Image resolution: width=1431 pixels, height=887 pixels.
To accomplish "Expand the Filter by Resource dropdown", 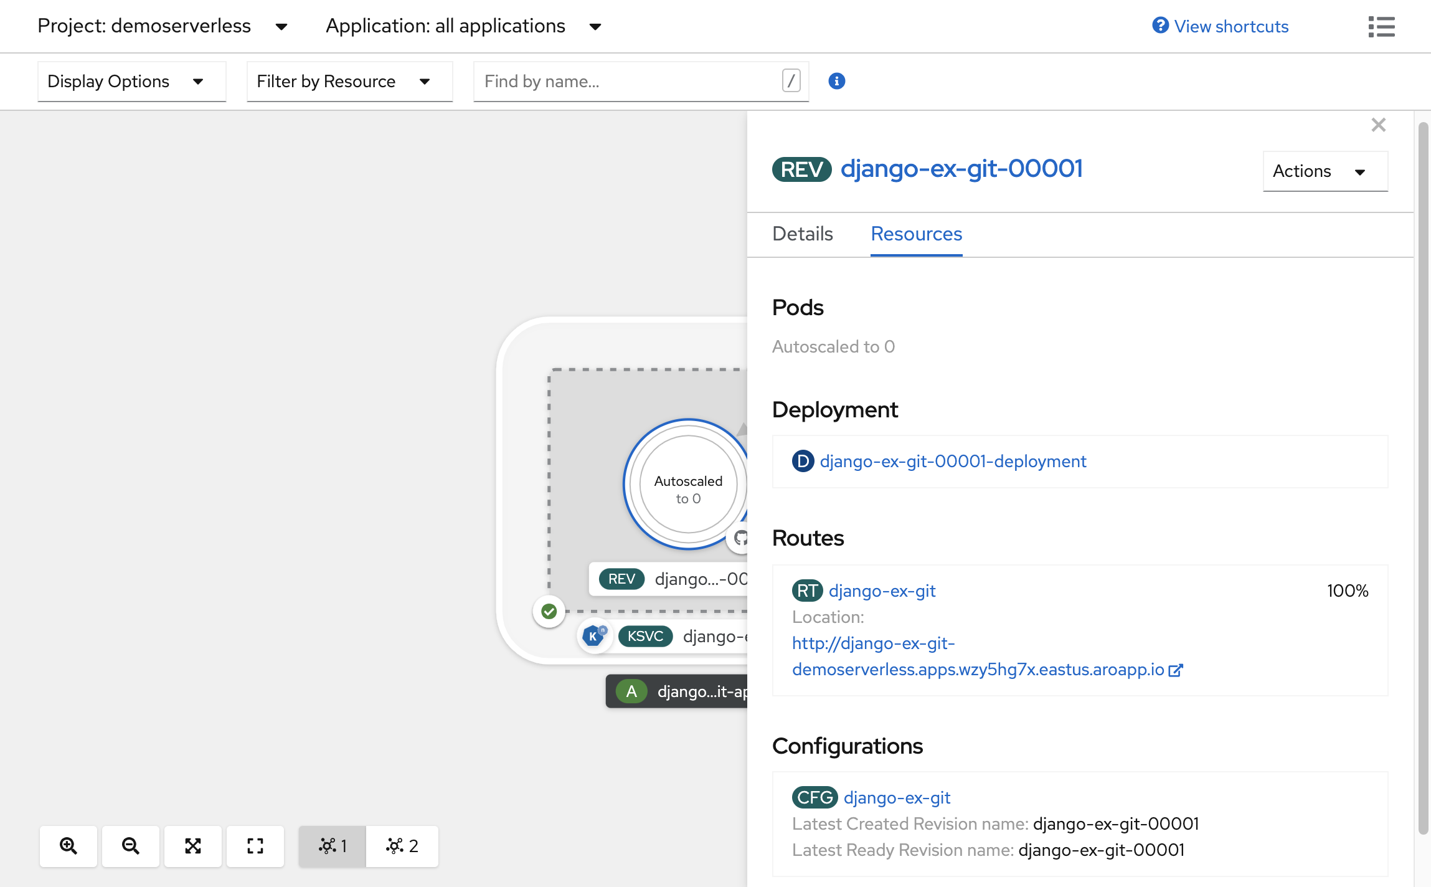I will pyautogui.click(x=347, y=80).
